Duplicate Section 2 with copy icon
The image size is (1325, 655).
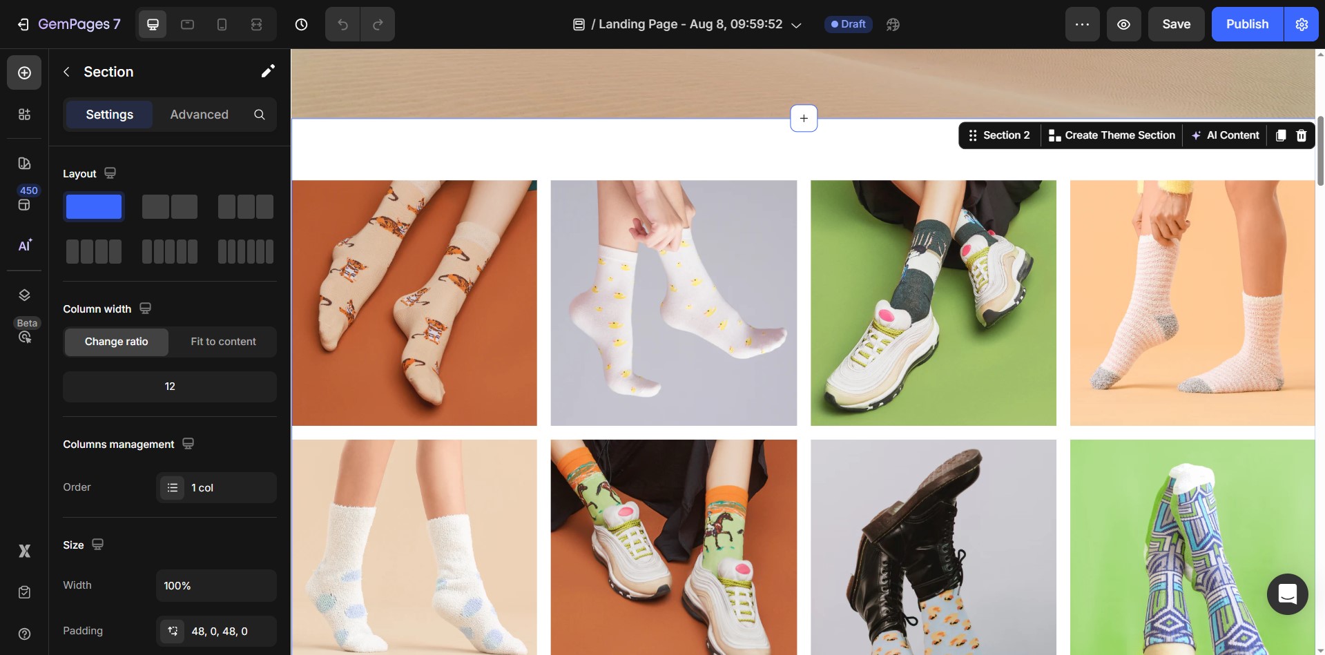1281,135
